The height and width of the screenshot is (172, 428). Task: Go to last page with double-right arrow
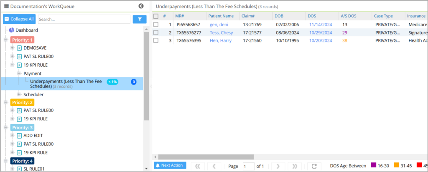[x=295, y=166]
